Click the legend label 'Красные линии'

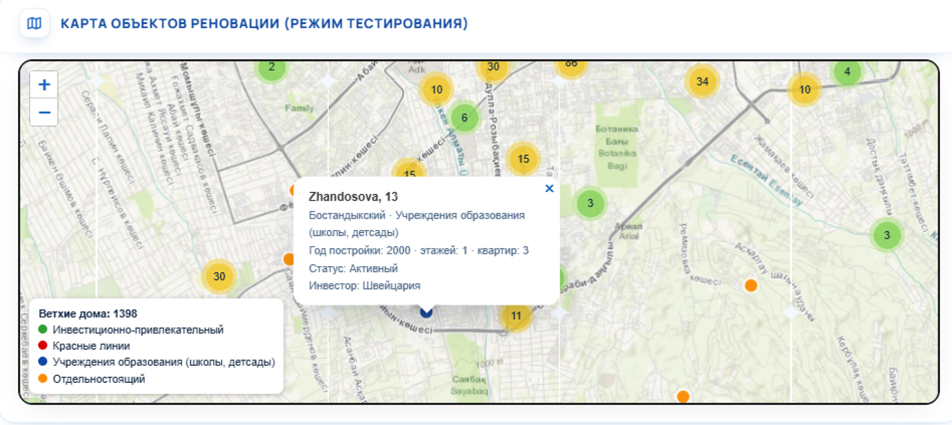(x=91, y=346)
